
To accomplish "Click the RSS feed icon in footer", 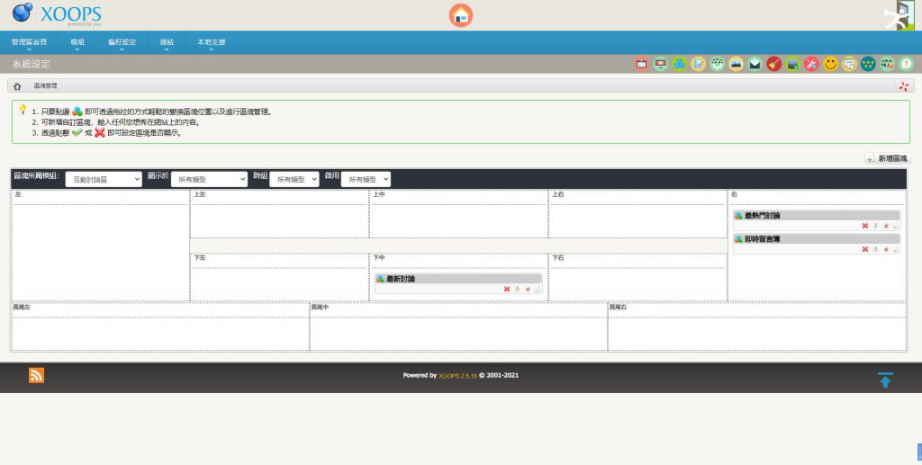I will (x=36, y=376).
